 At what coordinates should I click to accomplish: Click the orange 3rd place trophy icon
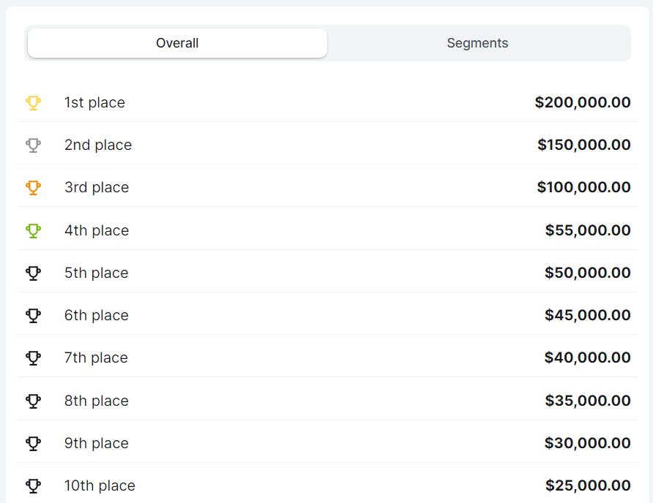(34, 188)
